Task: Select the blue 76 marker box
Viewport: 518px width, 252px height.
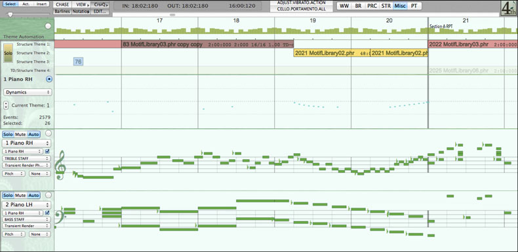Action: (78, 62)
